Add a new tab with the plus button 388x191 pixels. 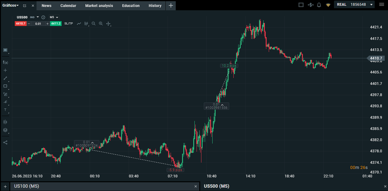point(171,5)
